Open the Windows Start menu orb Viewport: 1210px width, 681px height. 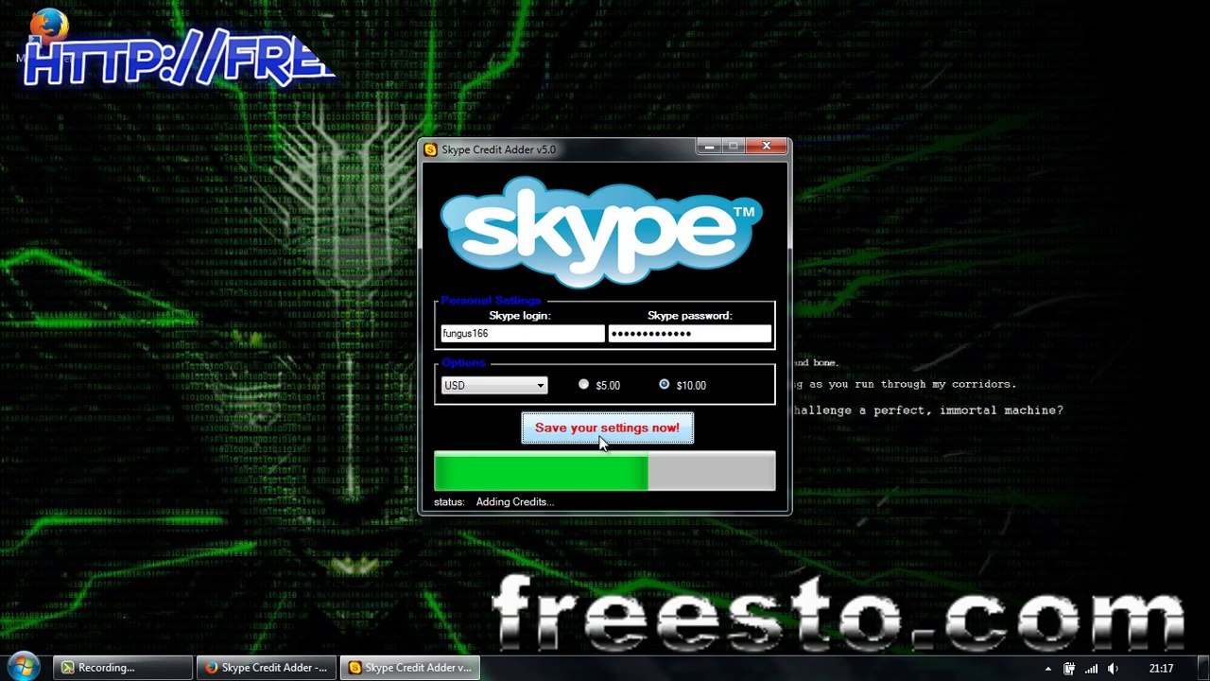pyautogui.click(x=24, y=667)
